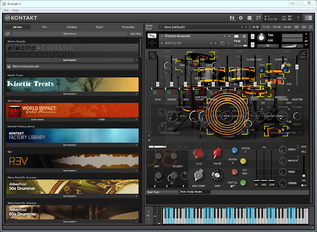Image resolution: width=317 pixels, height=232 pixels.
Task: Click the rack resize icon next to aux
Action: click(310, 27)
